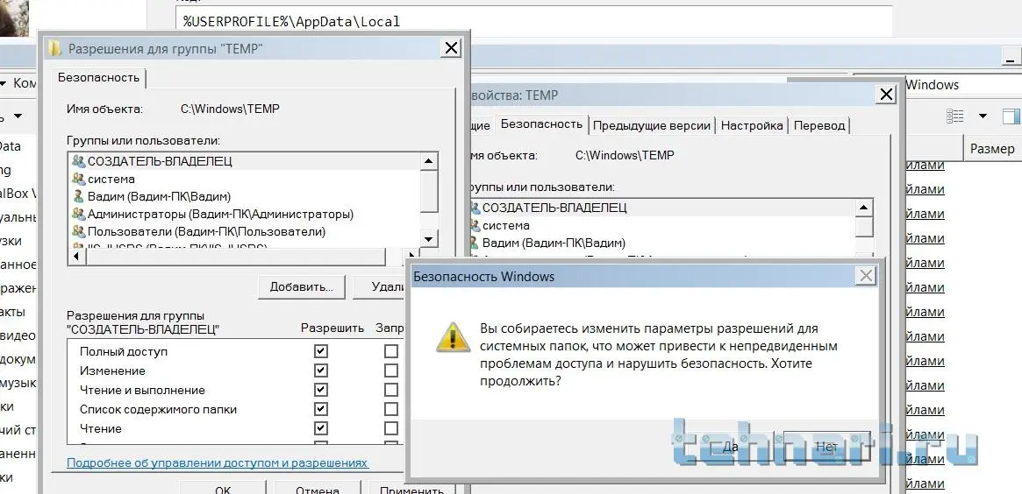Image resolution: width=1022 pixels, height=494 pixels.
Task: Click left arrow of groups horizontal scrollbar
Action: coord(76,258)
